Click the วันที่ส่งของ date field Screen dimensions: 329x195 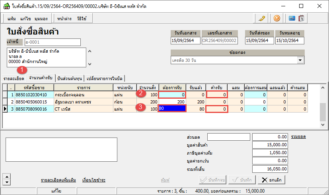click(x=259, y=40)
